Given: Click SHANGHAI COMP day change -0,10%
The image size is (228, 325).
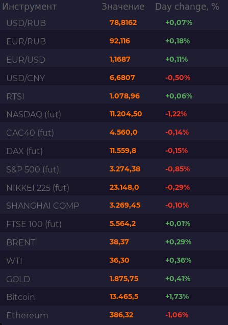Looking at the screenshot, I should pyautogui.click(x=177, y=205).
